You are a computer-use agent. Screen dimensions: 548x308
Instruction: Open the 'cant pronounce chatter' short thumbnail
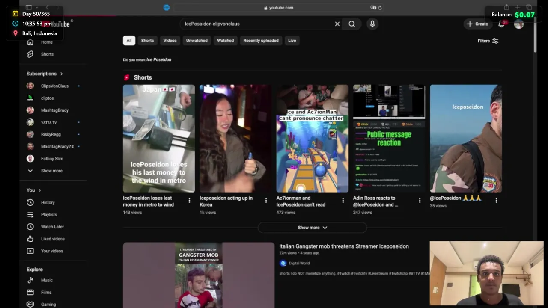click(312, 139)
